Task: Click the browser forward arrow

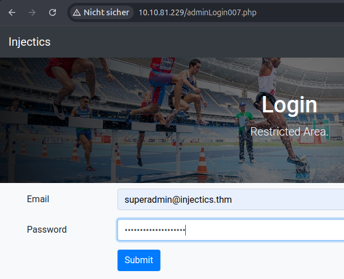Action: pos(32,12)
